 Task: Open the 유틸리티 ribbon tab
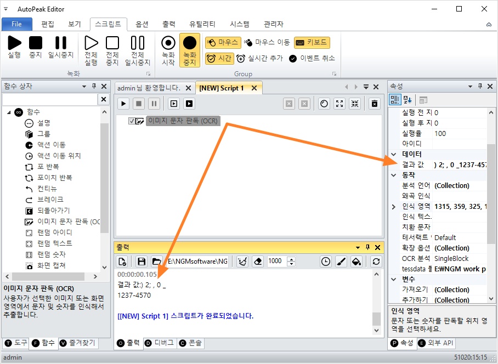pyautogui.click(x=202, y=24)
